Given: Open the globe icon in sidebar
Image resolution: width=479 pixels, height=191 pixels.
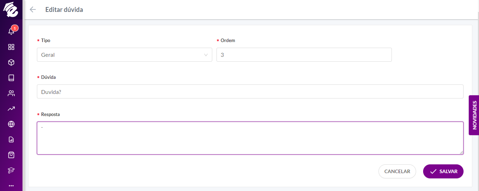Looking at the screenshot, I should click(11, 124).
